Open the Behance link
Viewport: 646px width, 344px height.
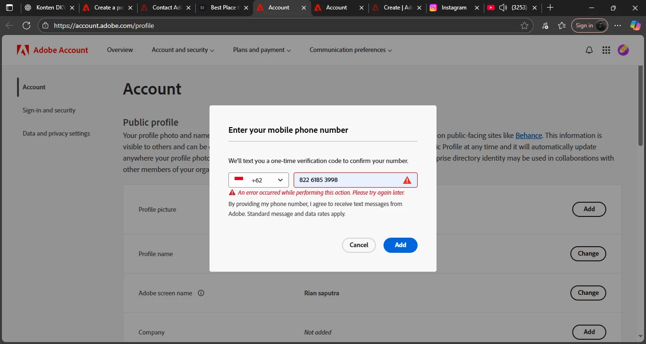click(529, 135)
